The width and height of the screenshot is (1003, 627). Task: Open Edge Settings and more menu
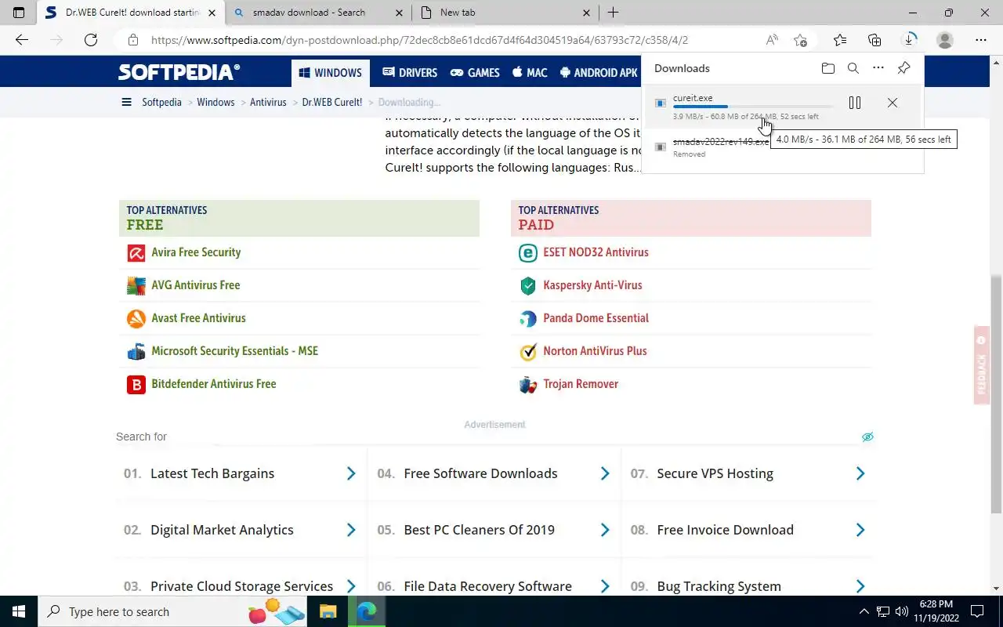pyautogui.click(x=981, y=40)
